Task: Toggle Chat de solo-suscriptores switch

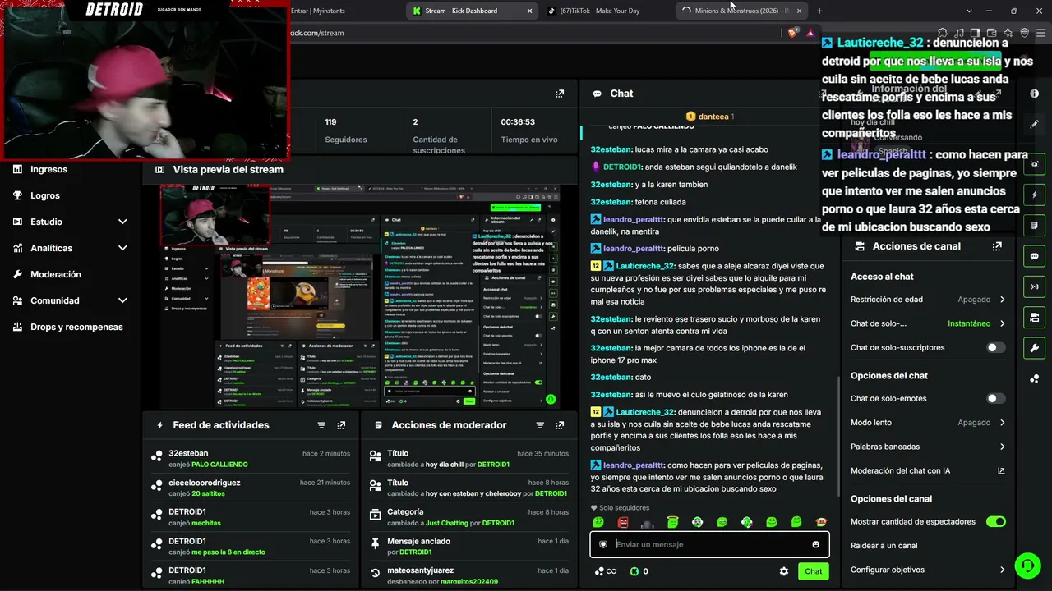Action: (x=995, y=348)
